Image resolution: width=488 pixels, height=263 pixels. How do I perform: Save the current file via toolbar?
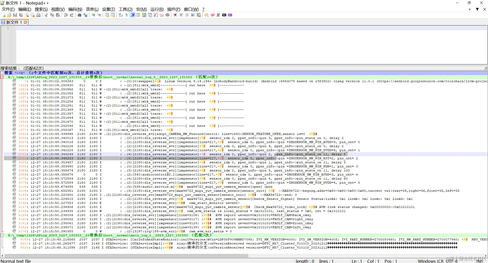point(15,15)
